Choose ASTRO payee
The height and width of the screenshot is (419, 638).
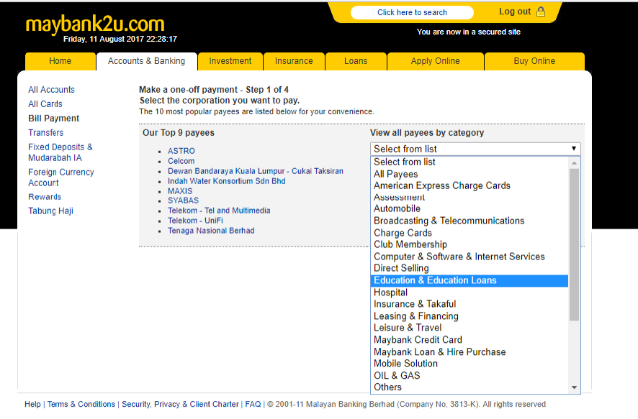(x=181, y=151)
